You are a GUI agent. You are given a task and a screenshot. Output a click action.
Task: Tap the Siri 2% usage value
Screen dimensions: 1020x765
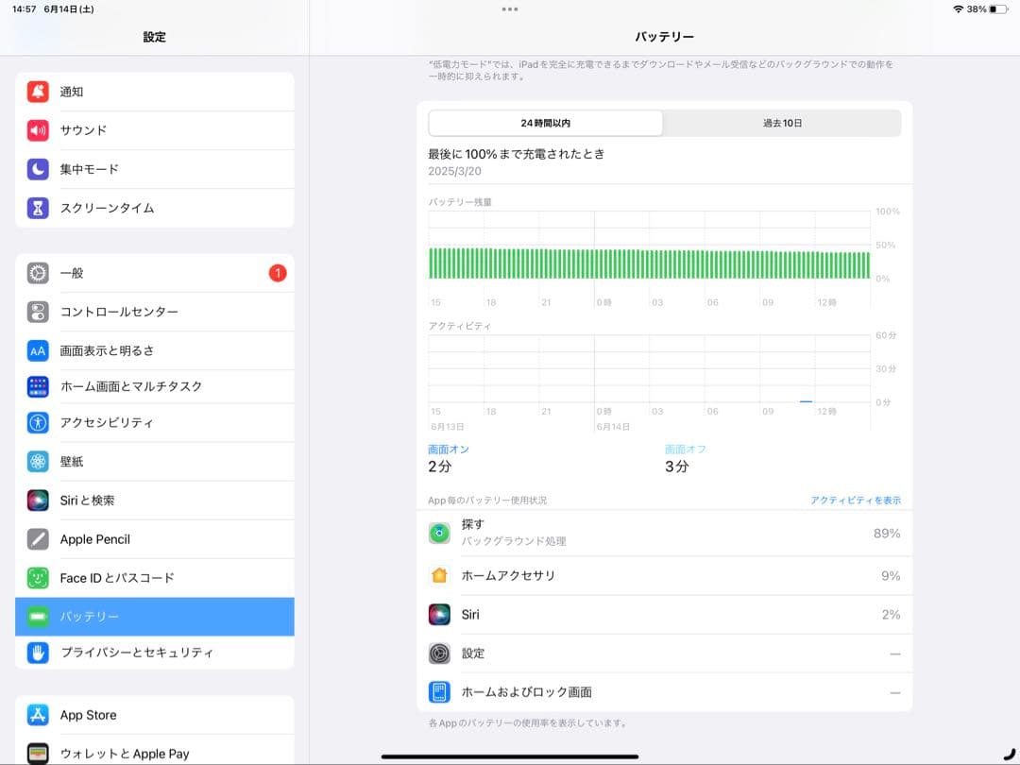pyautogui.click(x=891, y=615)
